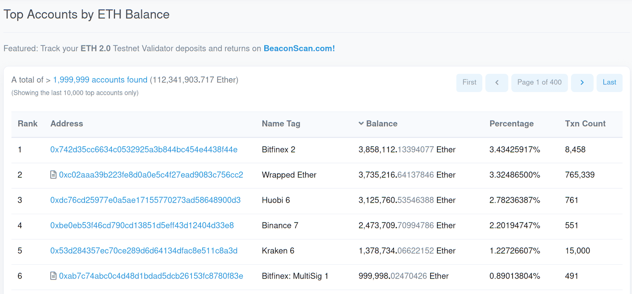Click contract icon beside Bitfinex MultiSig address
The width and height of the screenshot is (632, 294).
53,276
